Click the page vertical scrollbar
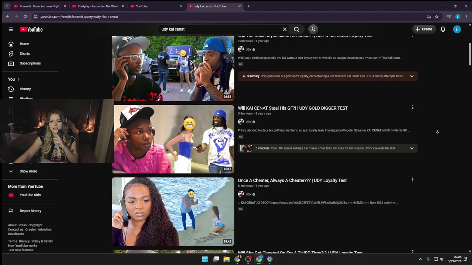Screen dimensions: 472x265 470,54
